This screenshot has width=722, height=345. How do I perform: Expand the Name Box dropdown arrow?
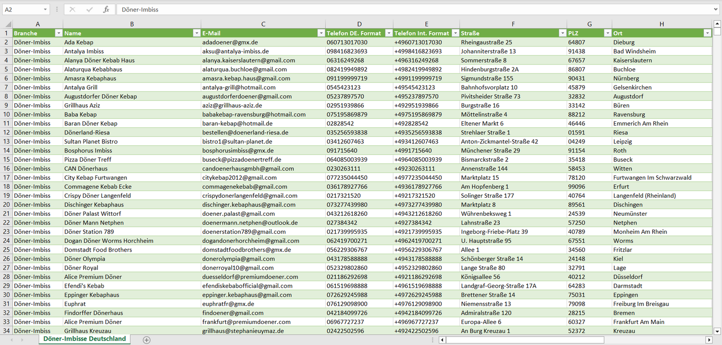45,9
